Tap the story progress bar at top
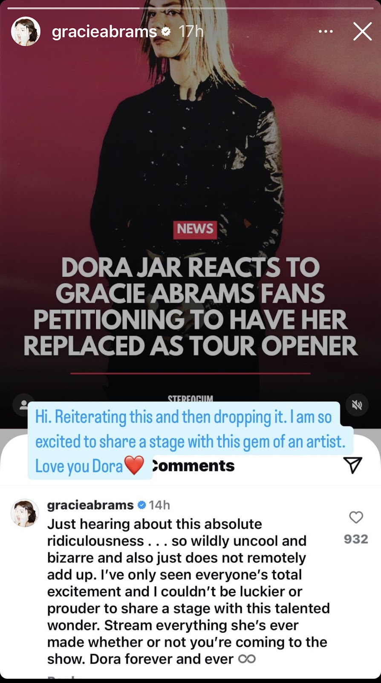381x683 pixels. (x=190, y=8)
